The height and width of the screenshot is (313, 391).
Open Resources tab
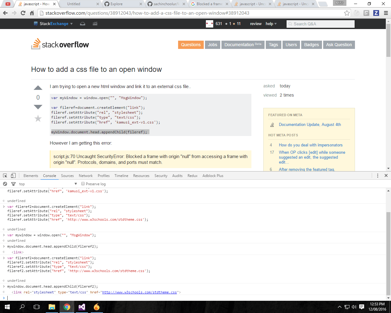click(141, 176)
